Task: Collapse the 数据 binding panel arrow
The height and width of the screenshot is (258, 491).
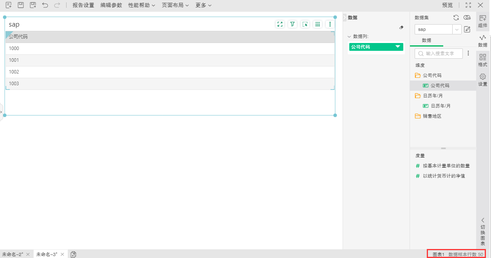Action: point(345,17)
